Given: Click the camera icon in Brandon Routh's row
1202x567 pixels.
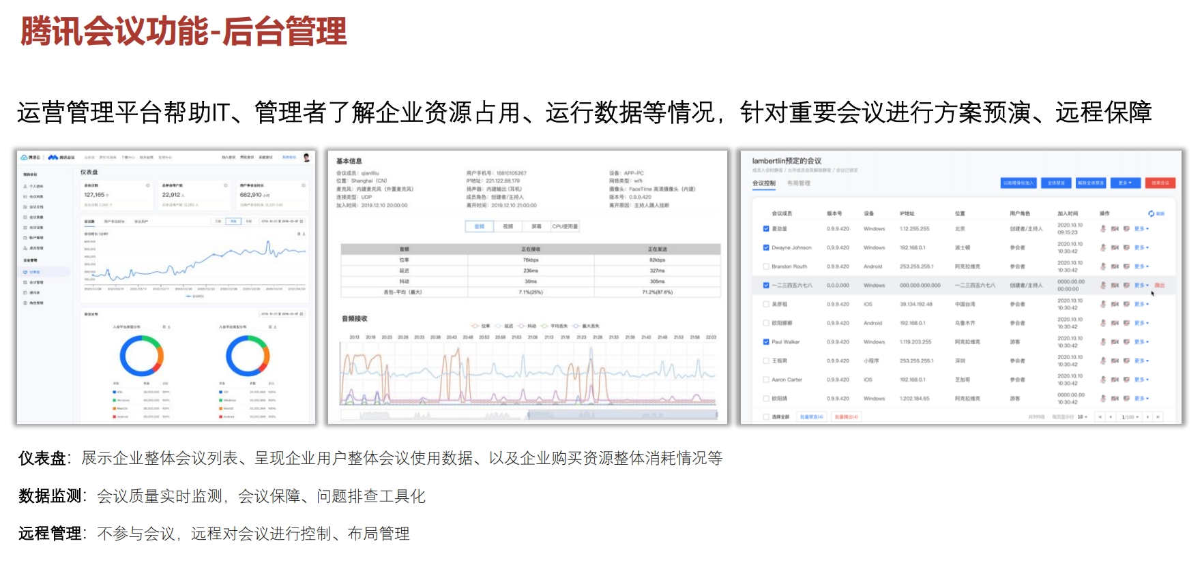Looking at the screenshot, I should click(x=1115, y=266).
